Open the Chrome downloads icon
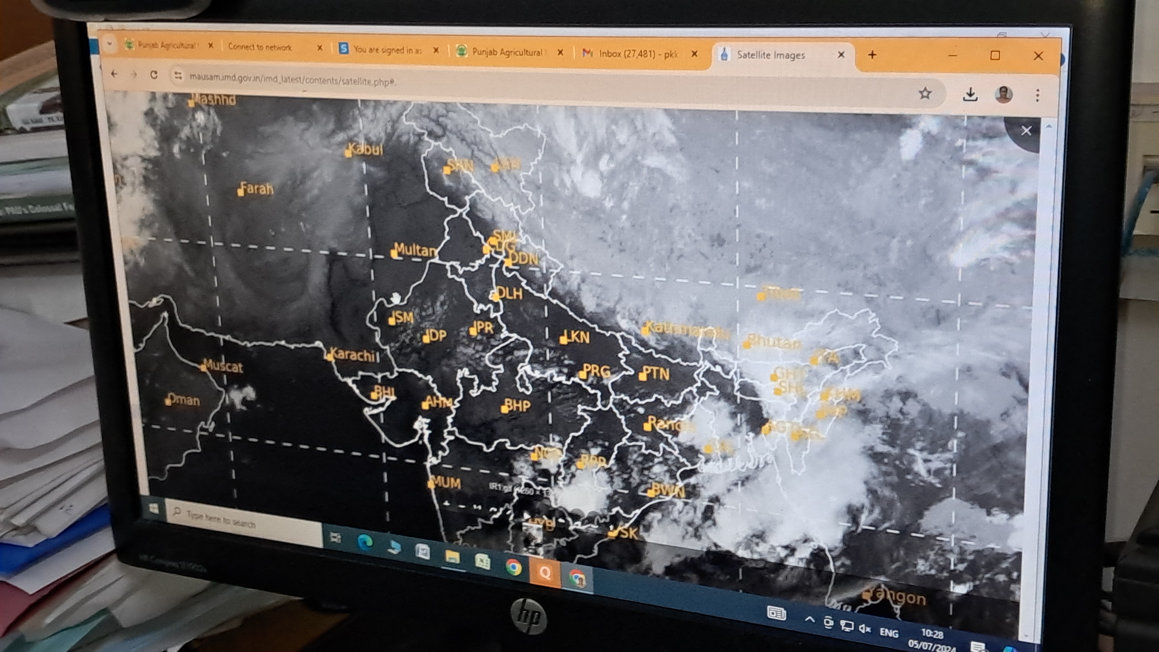 (970, 95)
